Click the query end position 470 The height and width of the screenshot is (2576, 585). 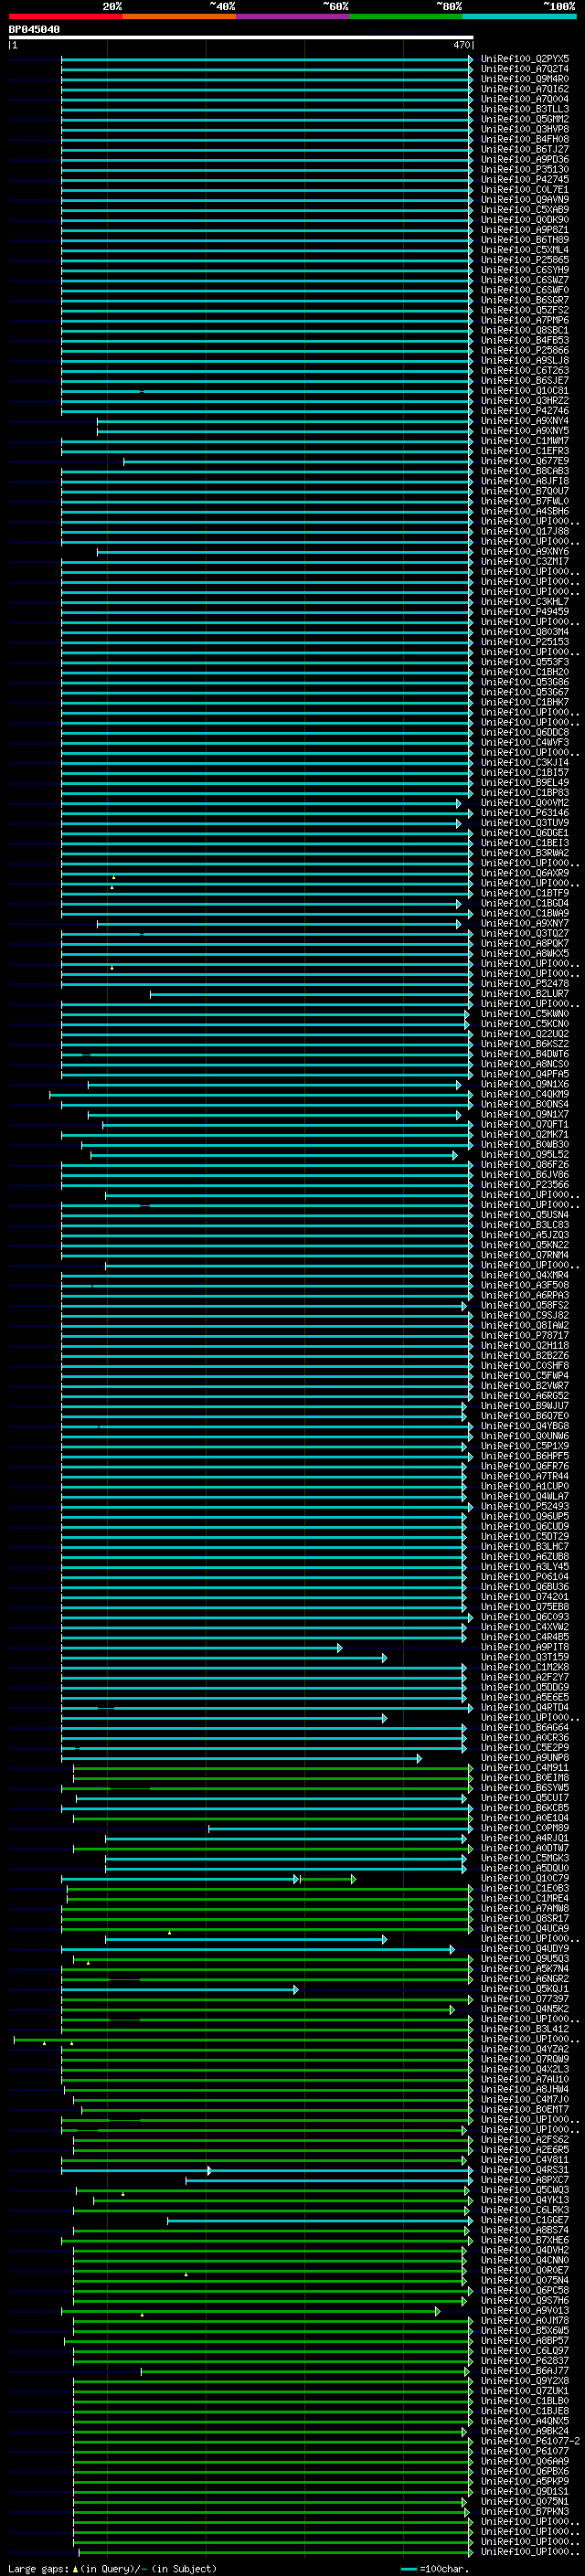coord(461,46)
